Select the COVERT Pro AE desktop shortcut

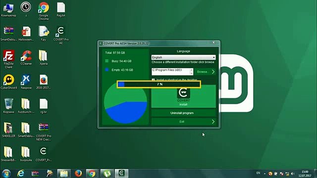61,35
